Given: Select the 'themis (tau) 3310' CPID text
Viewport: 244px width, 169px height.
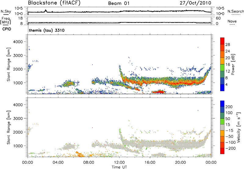Looking at the screenshot, I should pyautogui.click(x=47, y=30).
